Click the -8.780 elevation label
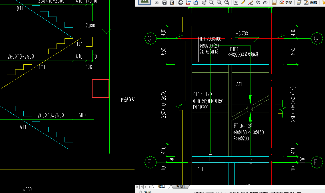Screen dimensions: 325x193 coord(242,34)
